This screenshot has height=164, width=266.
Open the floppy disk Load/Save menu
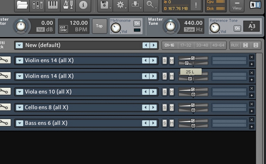click(x=105, y=5)
